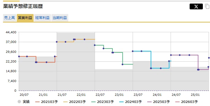
Task: Toggle the 202403予 blue legend item
Action: pos(130,102)
